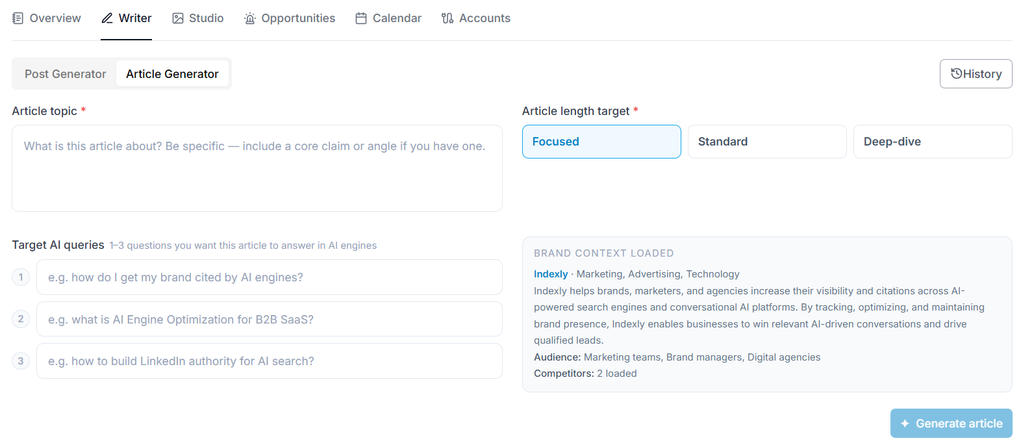Click the '1–3 questions you want' hint text

pyautogui.click(x=243, y=246)
